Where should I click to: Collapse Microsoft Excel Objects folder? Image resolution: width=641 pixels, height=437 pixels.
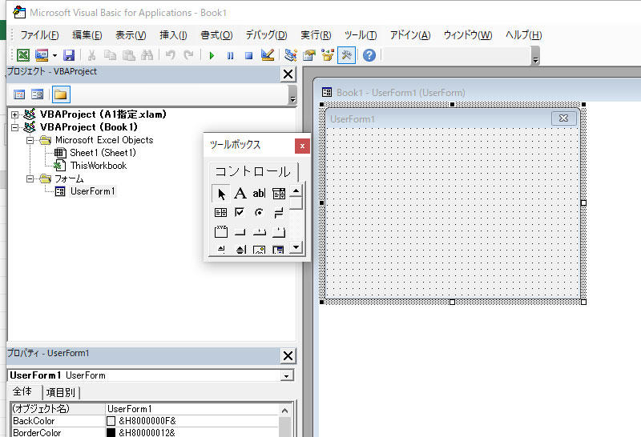tap(30, 141)
